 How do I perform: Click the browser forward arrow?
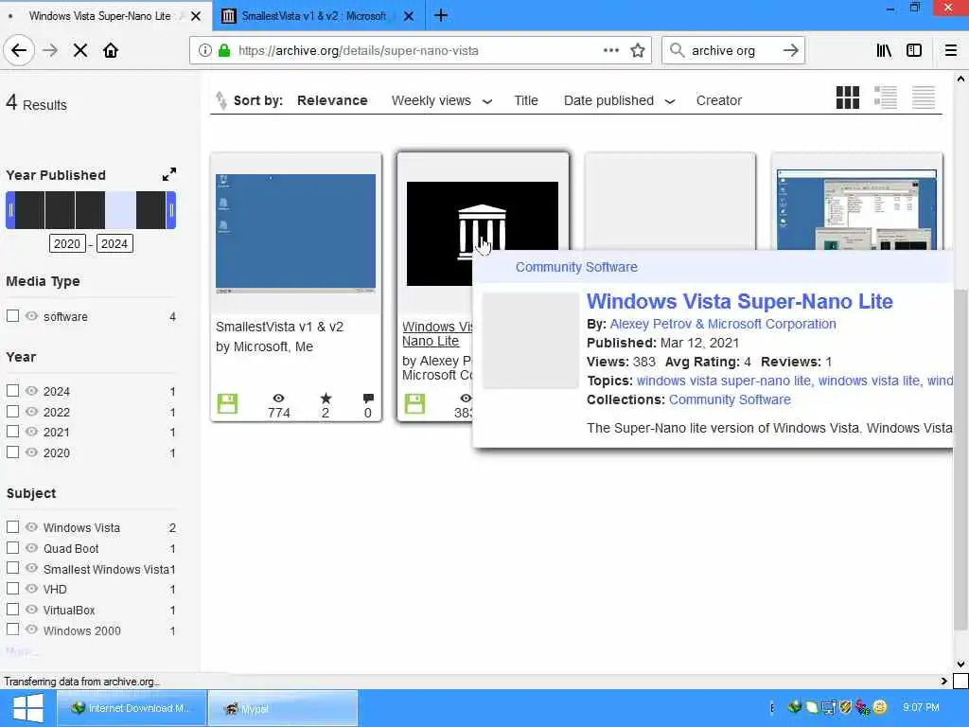pyautogui.click(x=50, y=51)
